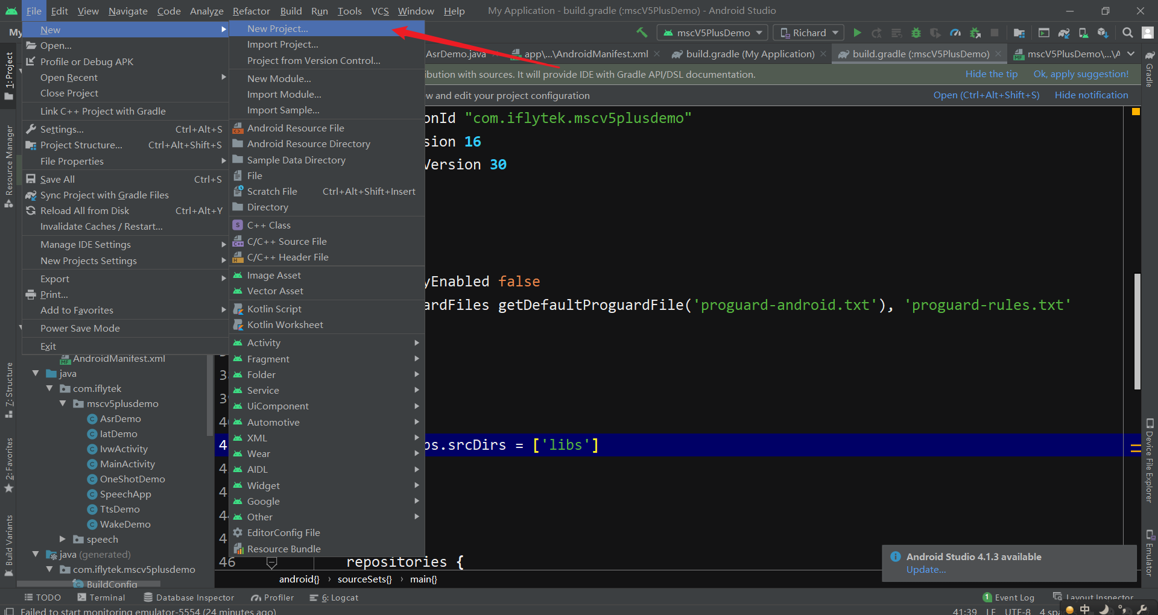Click the Stop square icon in toolbar
Screen dimensions: 1158x615
pos(995,33)
